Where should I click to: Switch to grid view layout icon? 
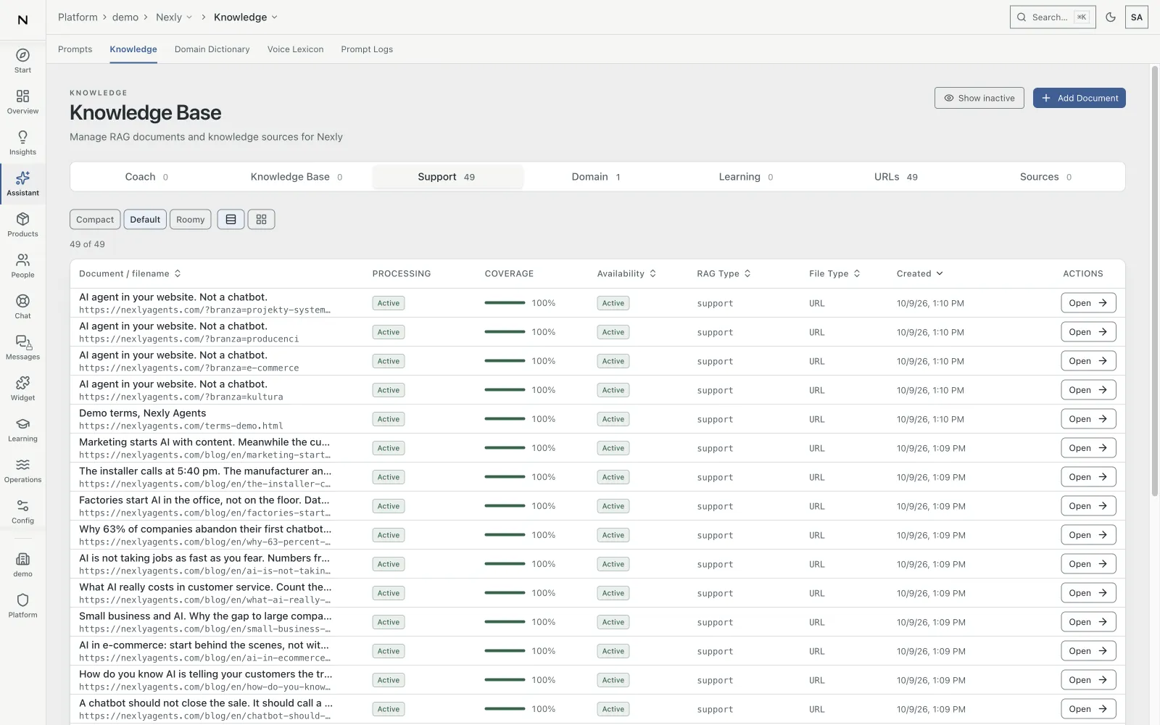pyautogui.click(x=261, y=220)
